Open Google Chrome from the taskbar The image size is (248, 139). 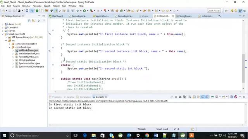click(147, 136)
